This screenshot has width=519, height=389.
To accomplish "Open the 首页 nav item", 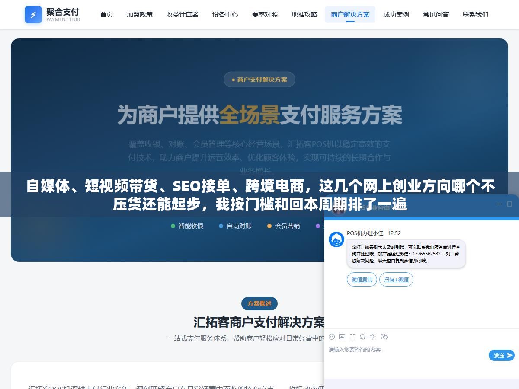I will point(106,14).
